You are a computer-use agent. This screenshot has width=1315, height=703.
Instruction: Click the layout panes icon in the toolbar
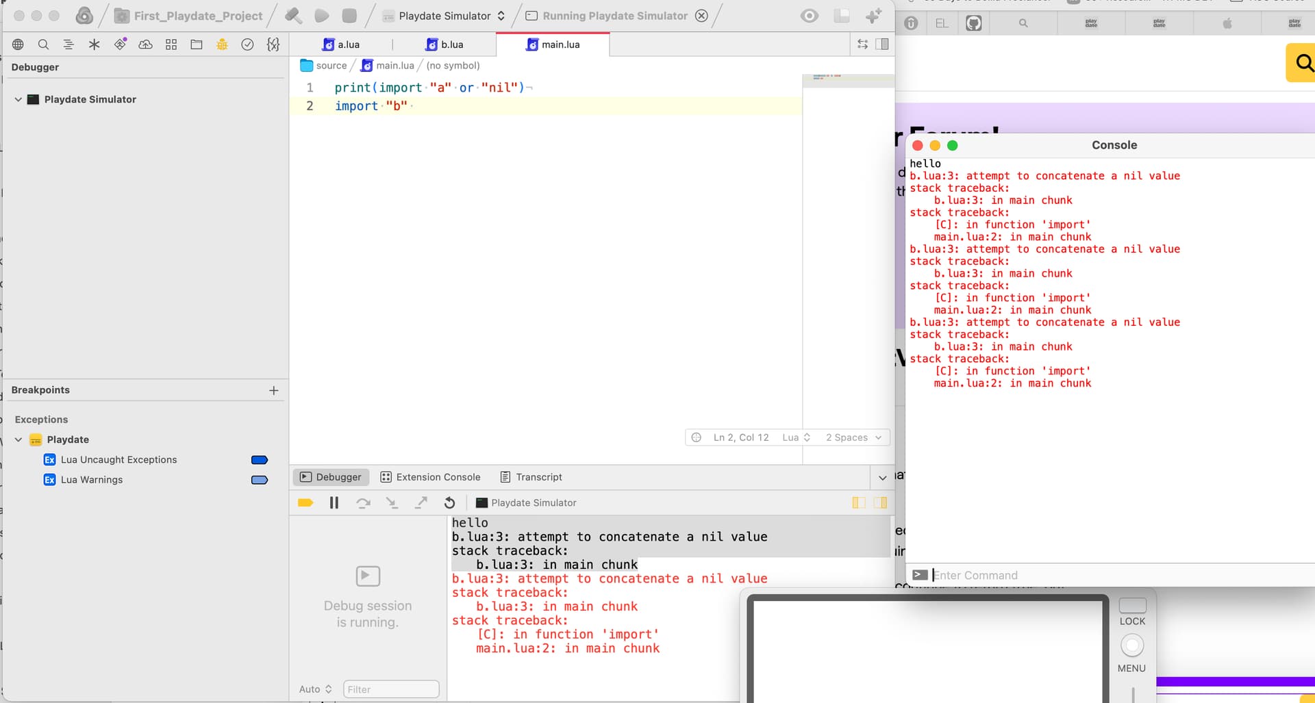[842, 16]
